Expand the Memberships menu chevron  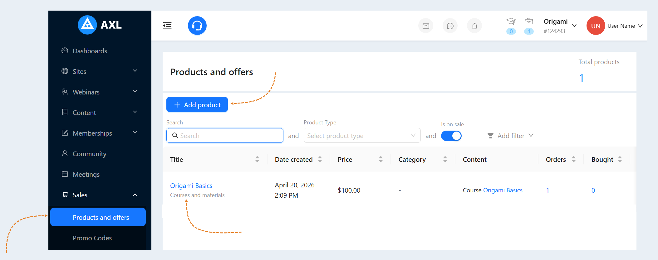click(x=135, y=132)
